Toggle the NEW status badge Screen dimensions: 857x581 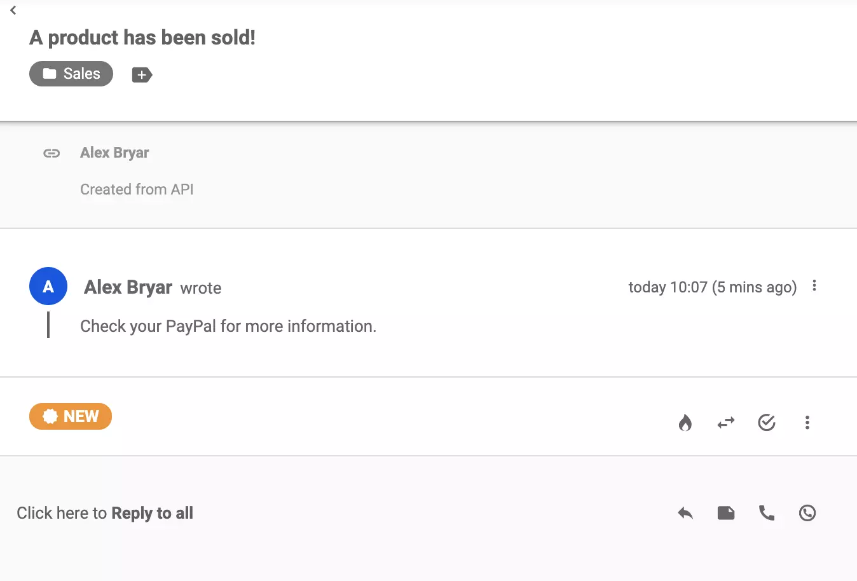(71, 416)
